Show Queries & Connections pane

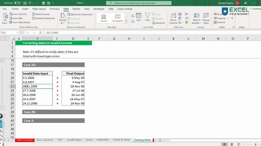(80, 15)
